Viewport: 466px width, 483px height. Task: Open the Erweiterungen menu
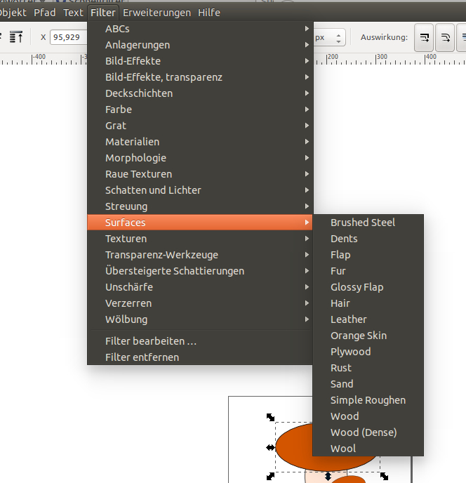157,13
